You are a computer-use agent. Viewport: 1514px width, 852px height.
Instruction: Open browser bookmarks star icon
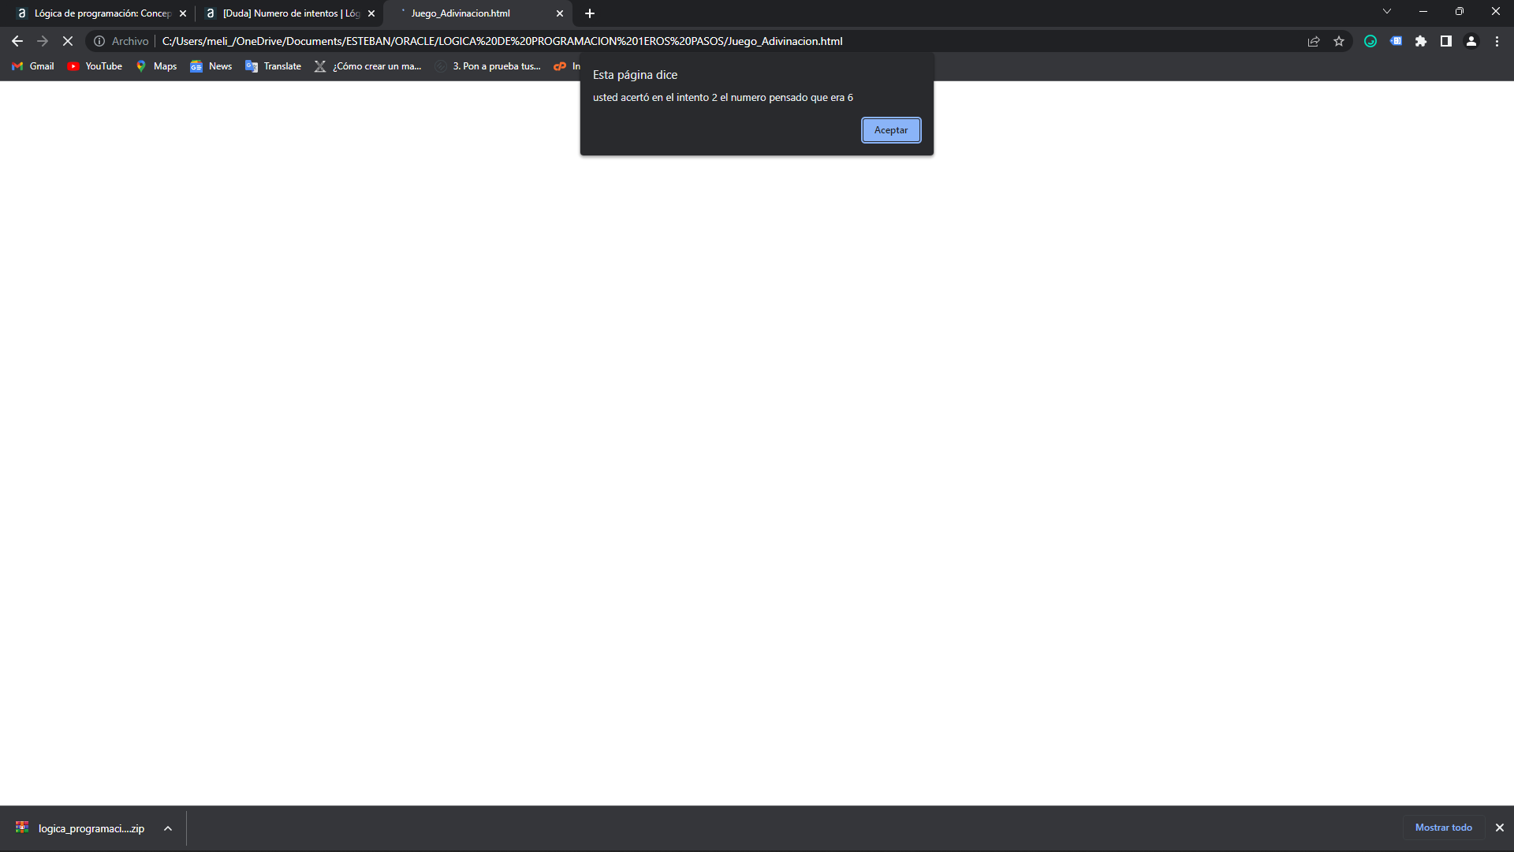point(1341,40)
